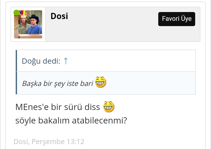Click the grinning emoji in the quoted message

click(x=100, y=82)
